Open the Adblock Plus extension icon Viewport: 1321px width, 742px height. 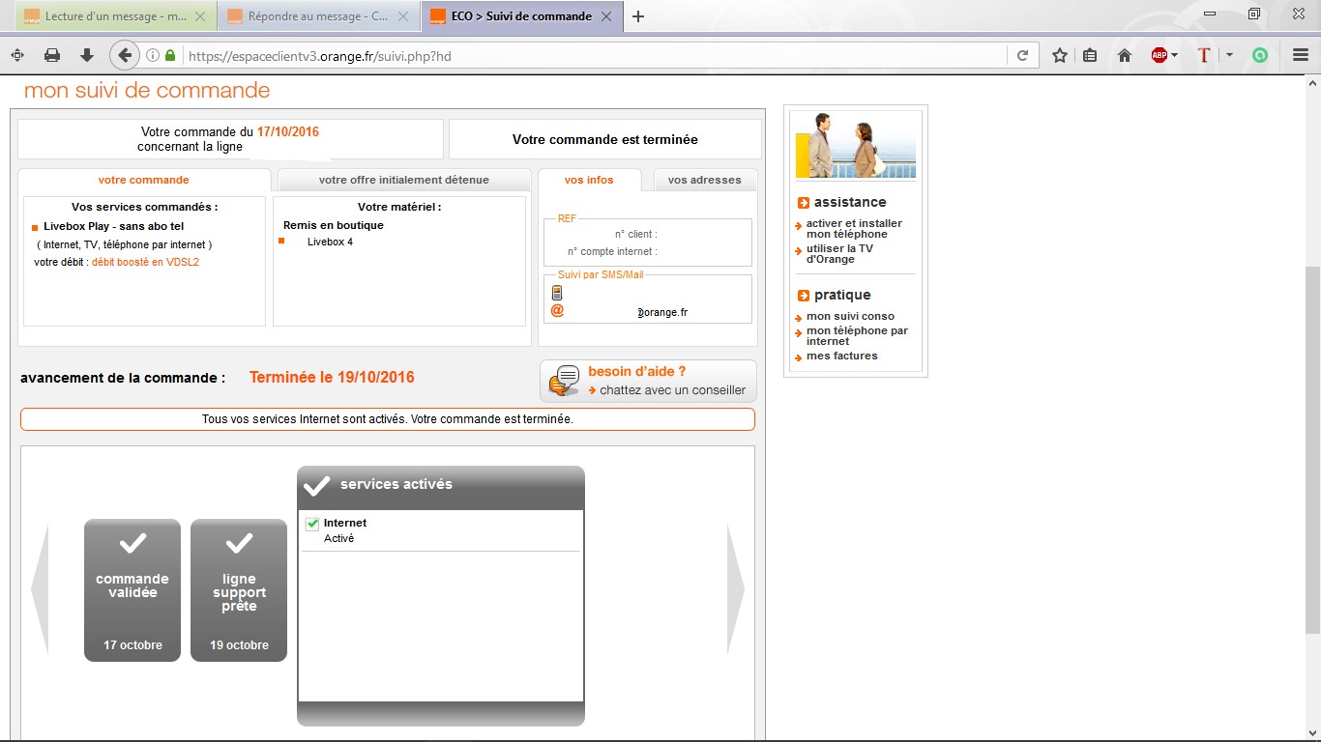pos(1160,55)
